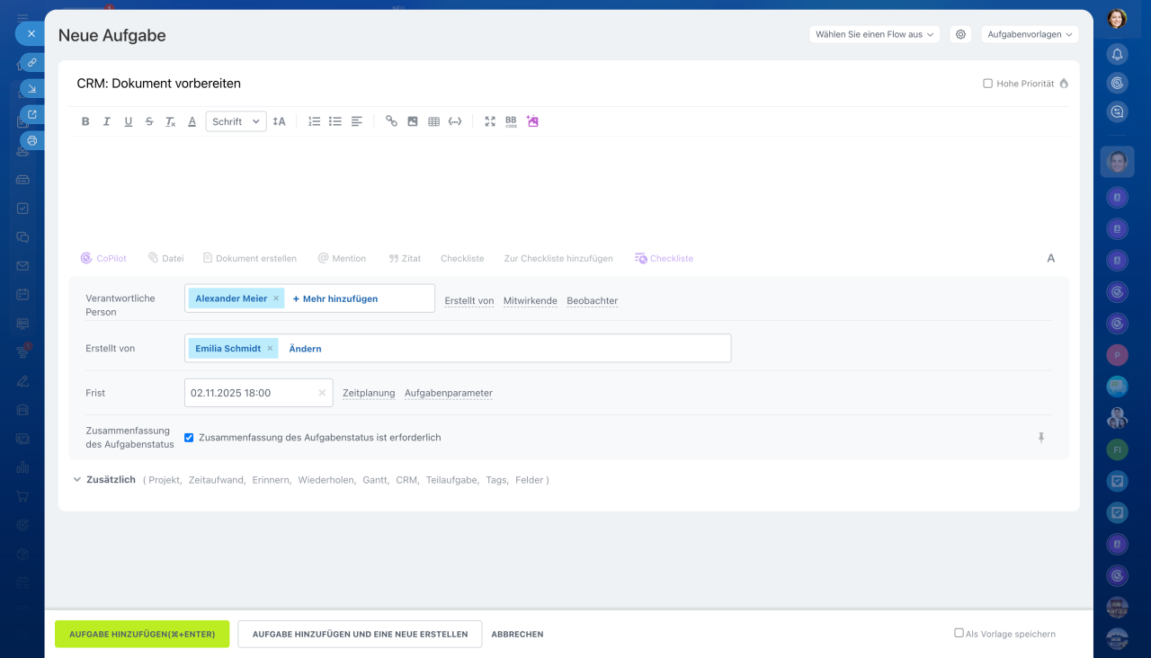Open task form settings gear
Screen dimensions: 1151x658
pyautogui.click(x=960, y=34)
